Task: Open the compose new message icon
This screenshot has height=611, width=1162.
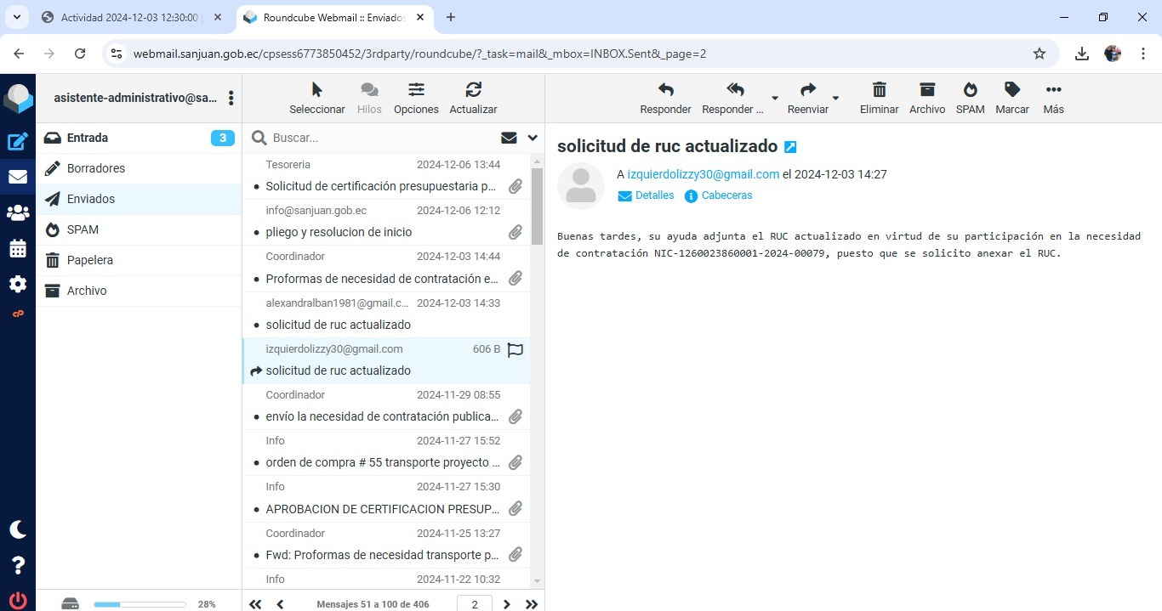Action: pos(18,142)
